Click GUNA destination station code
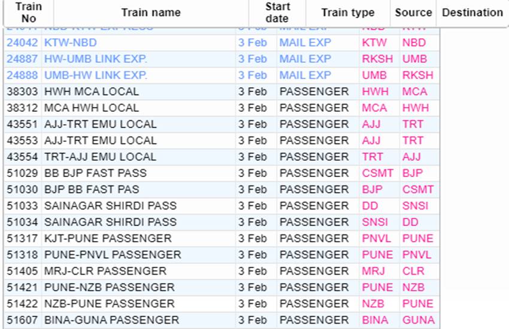 pos(419,320)
